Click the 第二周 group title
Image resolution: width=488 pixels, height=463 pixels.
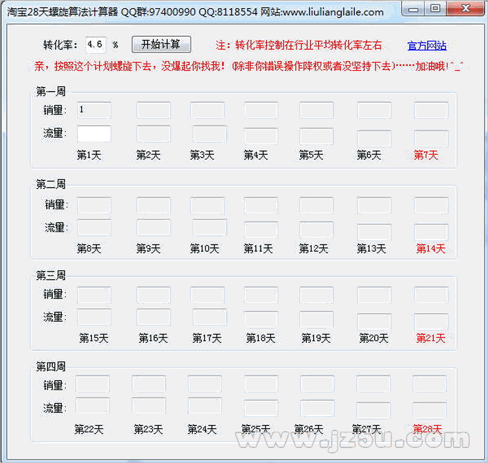tap(51, 185)
